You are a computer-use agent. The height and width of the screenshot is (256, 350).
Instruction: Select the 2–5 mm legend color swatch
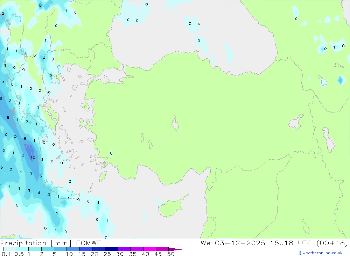[x=48, y=249]
